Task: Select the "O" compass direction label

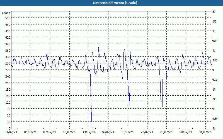Action: (x=214, y=70)
